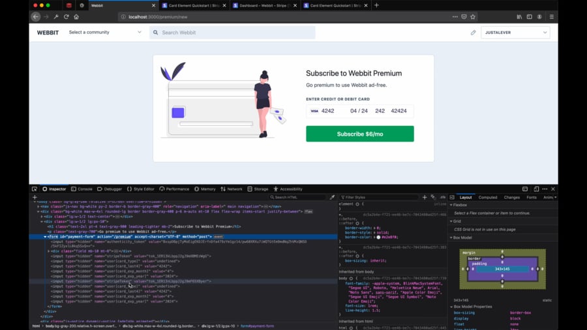The height and width of the screenshot is (330, 587).
Task: Collapse the Grid section
Action: [x=451, y=221]
